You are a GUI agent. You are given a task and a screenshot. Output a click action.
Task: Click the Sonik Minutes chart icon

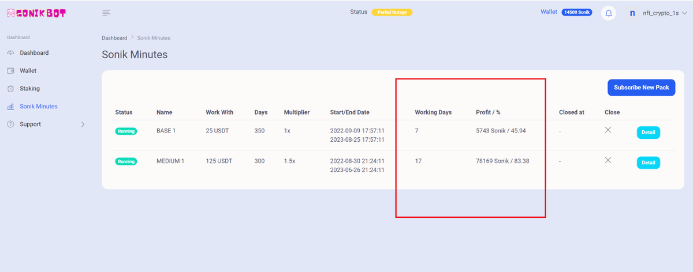11,107
